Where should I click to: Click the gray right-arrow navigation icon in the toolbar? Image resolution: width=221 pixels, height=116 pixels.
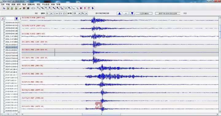point(35,8)
